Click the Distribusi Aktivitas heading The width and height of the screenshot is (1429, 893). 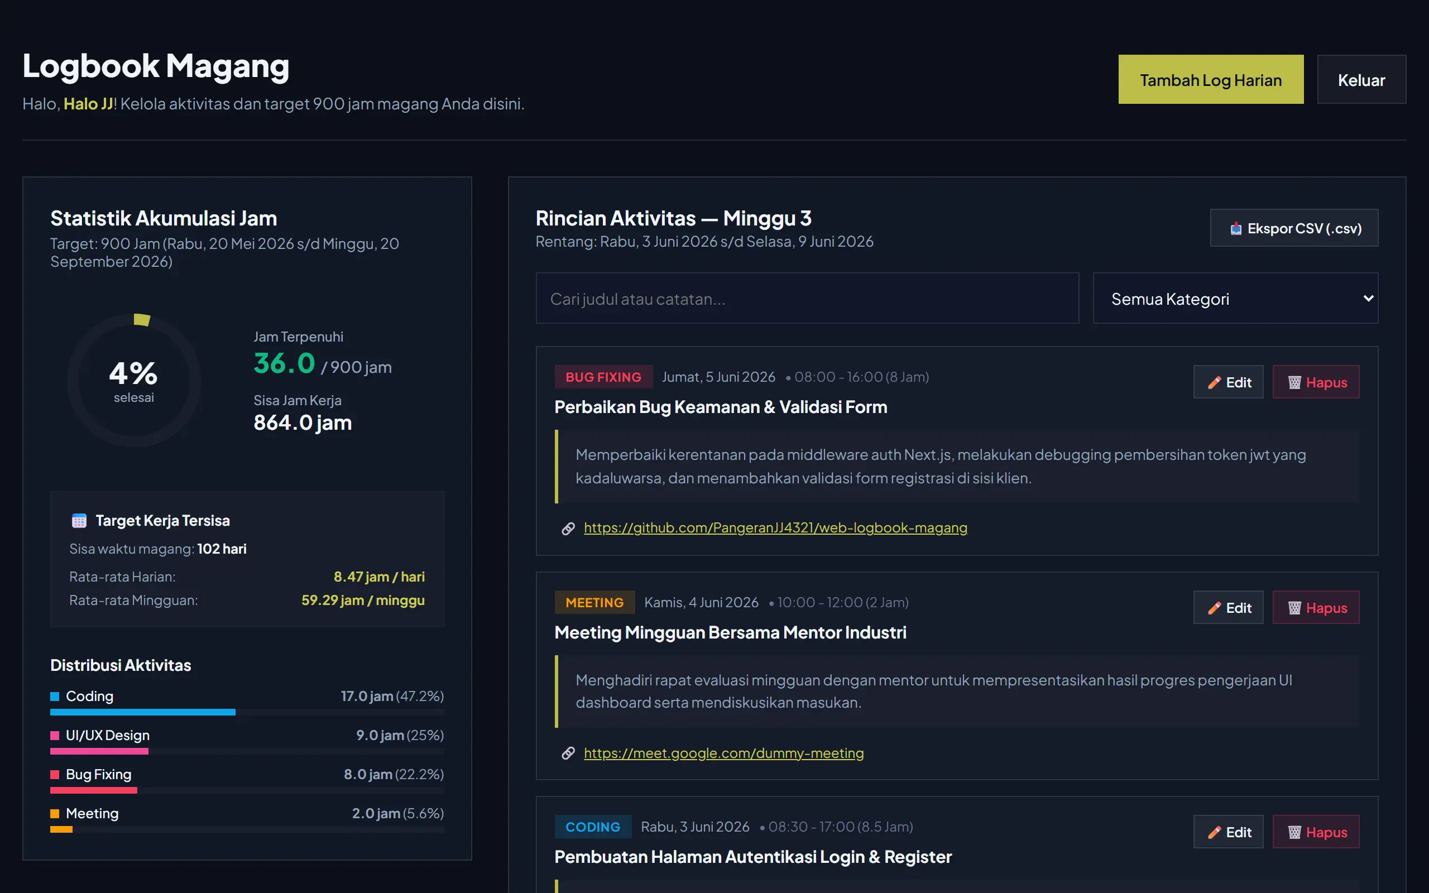tap(121, 666)
